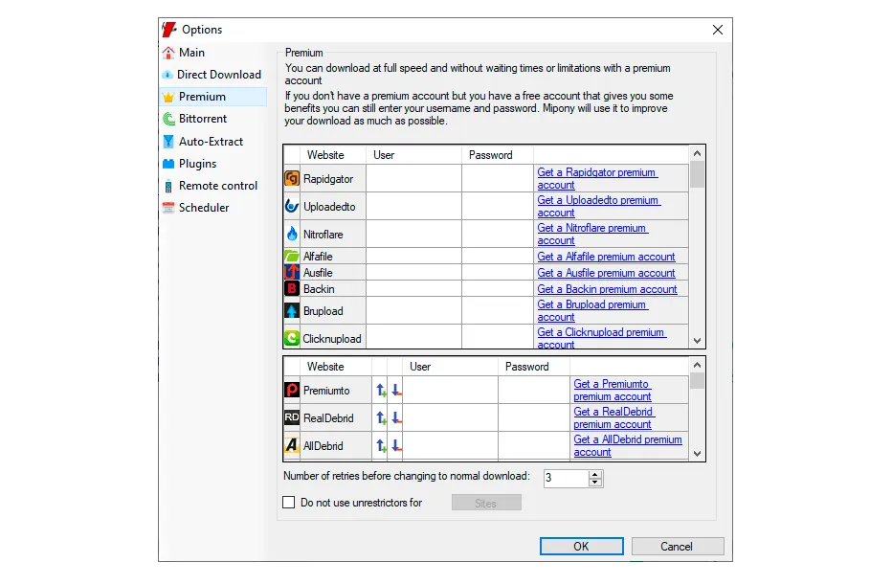Open Get a Ausfile premium account link

(x=606, y=273)
